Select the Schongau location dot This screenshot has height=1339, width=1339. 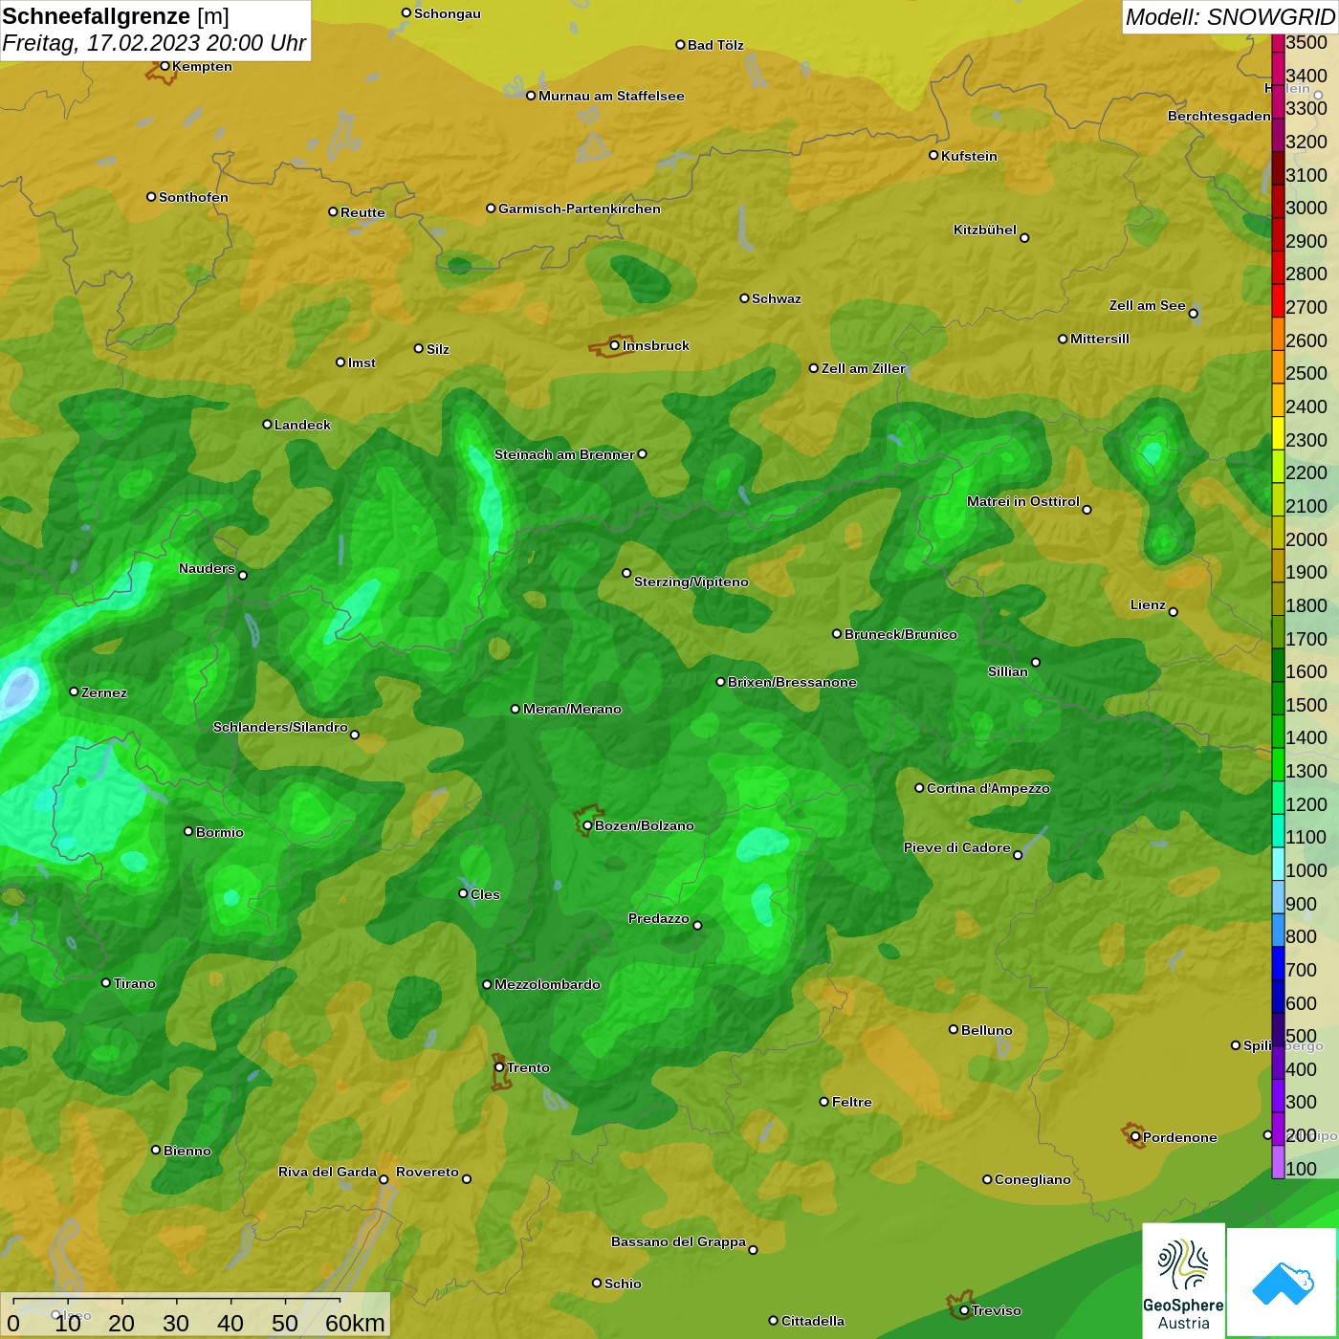[406, 12]
